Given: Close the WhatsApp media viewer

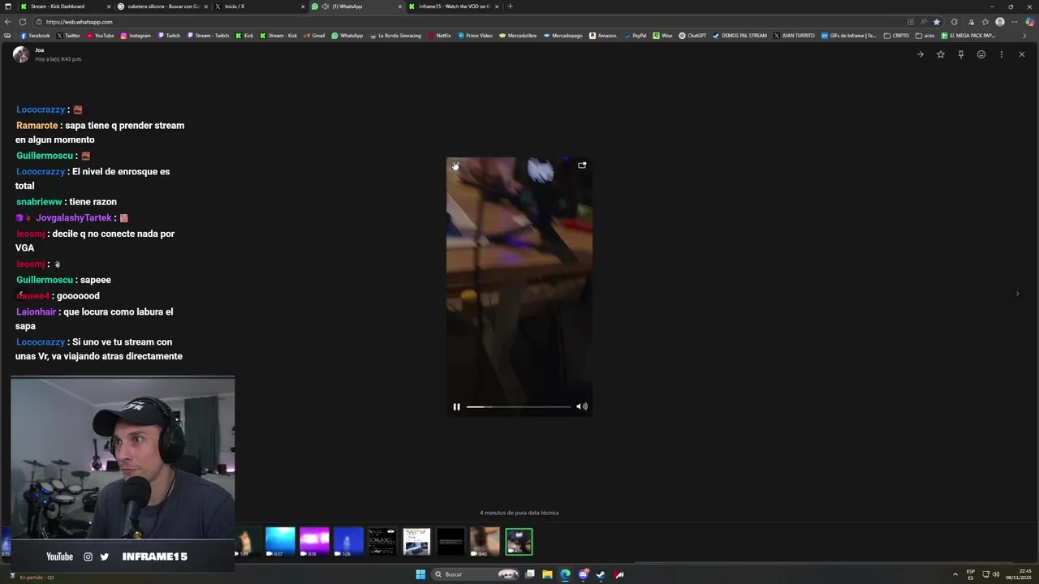Looking at the screenshot, I should 1021,54.
